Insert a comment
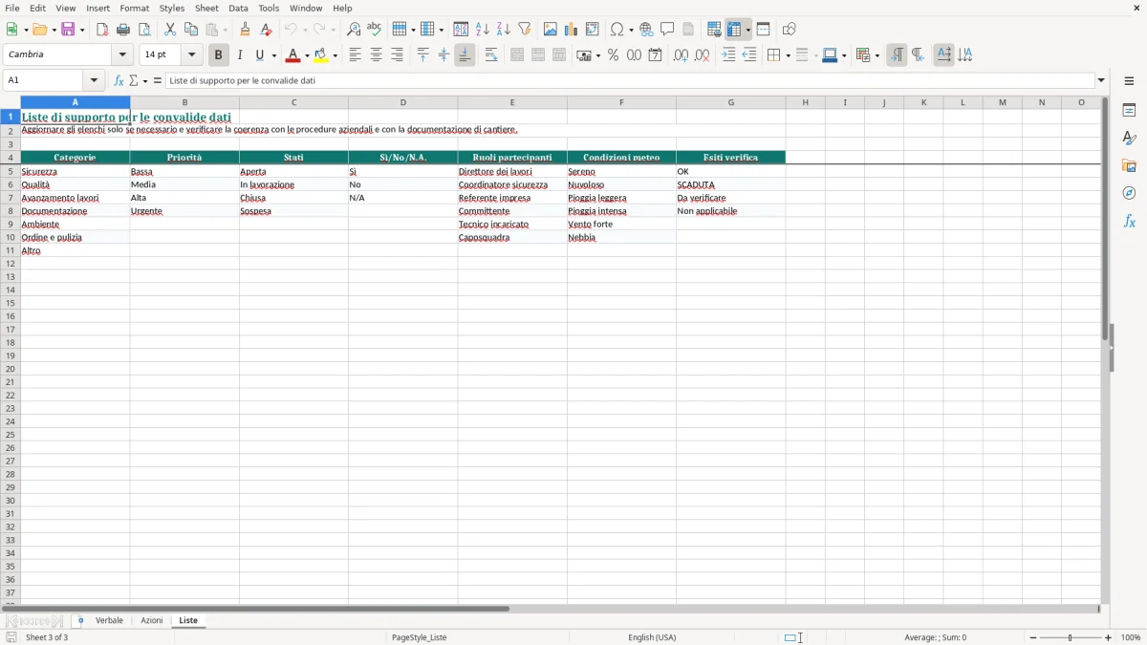 click(667, 30)
